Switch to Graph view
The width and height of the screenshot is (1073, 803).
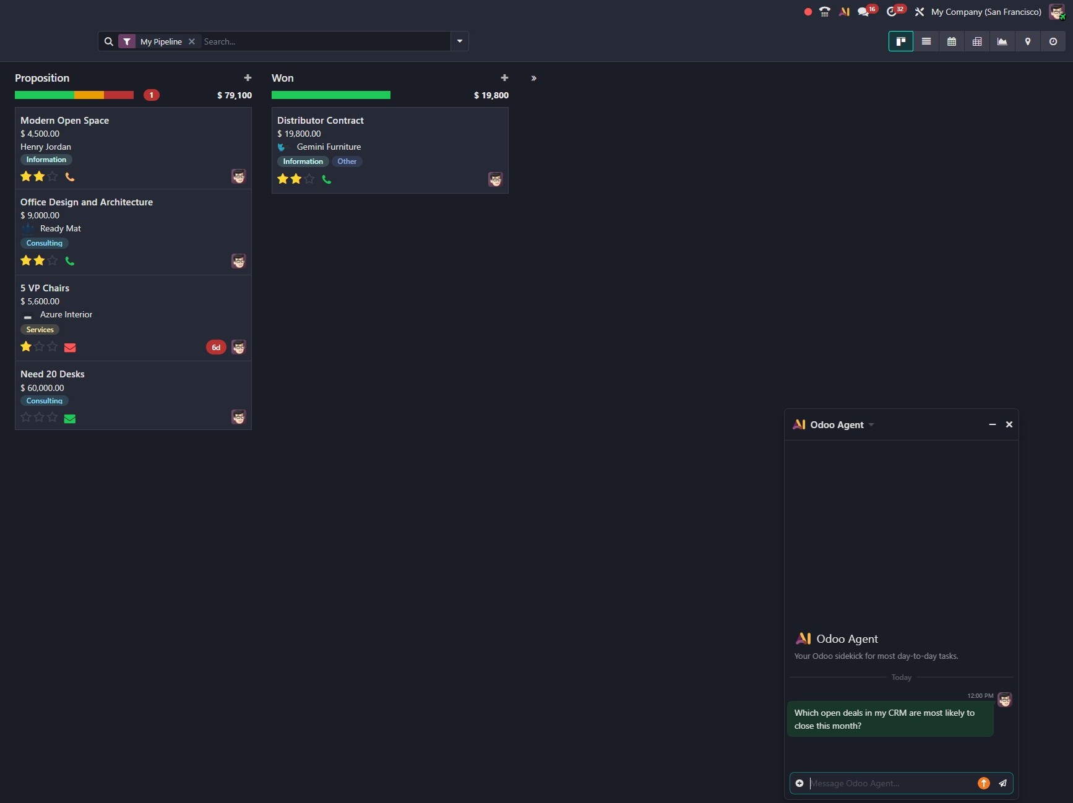click(1002, 41)
